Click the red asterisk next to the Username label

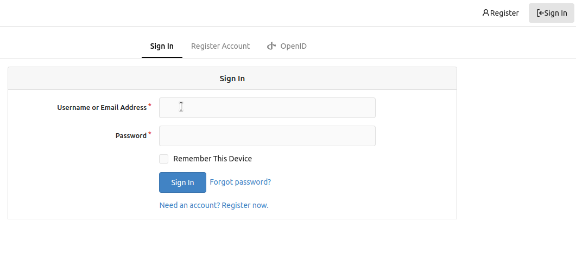pyautogui.click(x=150, y=106)
